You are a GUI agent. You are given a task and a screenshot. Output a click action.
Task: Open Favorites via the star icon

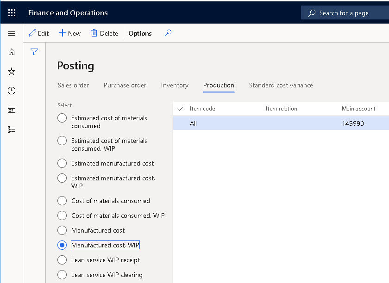point(11,71)
